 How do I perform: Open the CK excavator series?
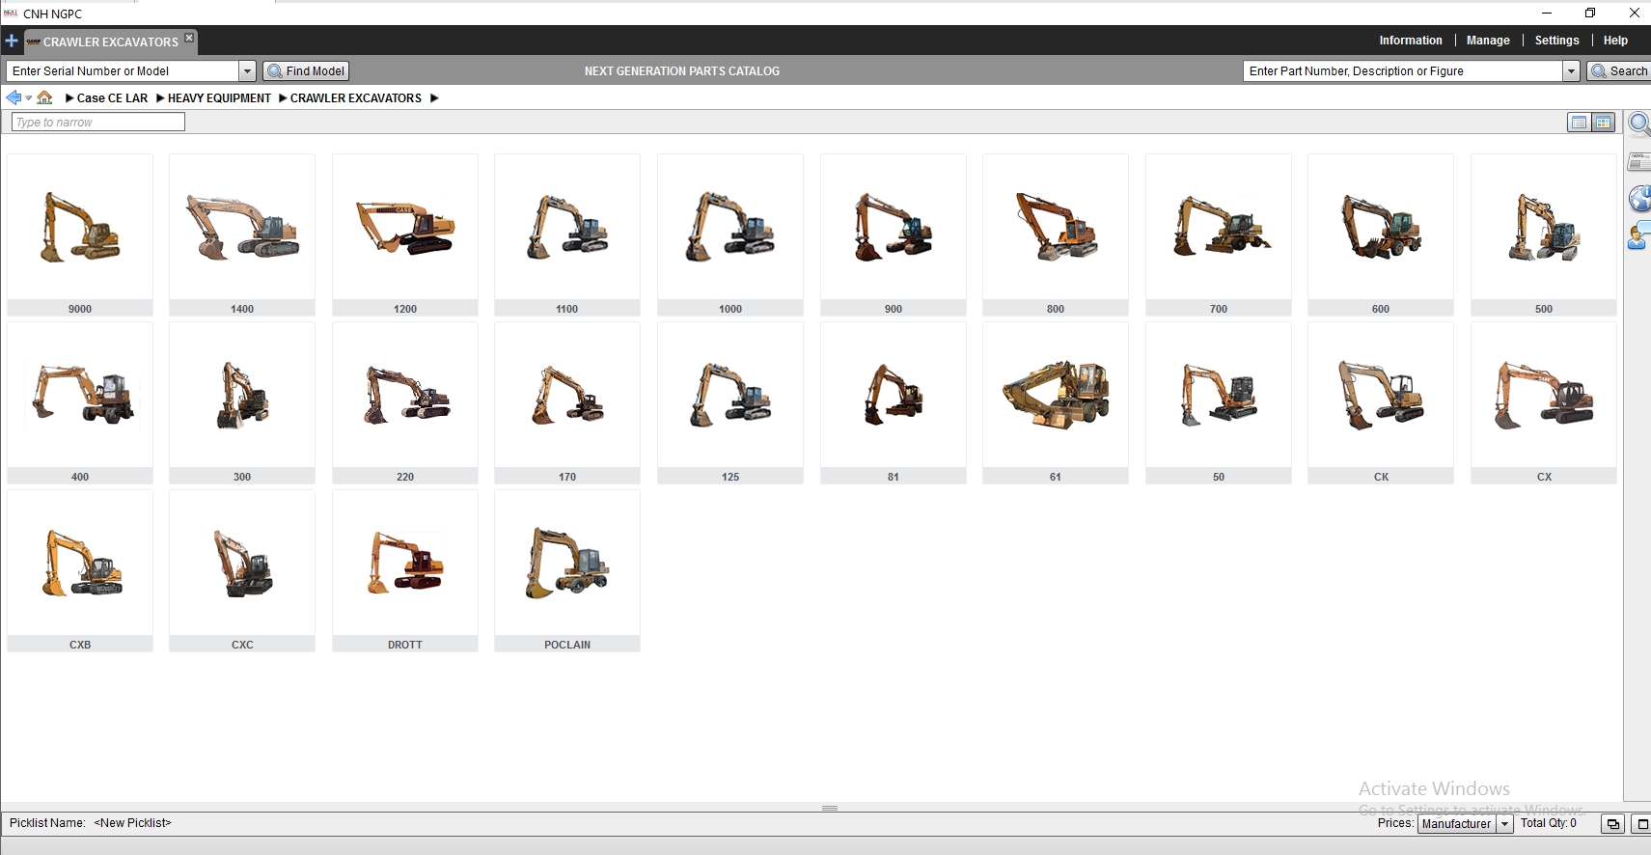point(1381,402)
